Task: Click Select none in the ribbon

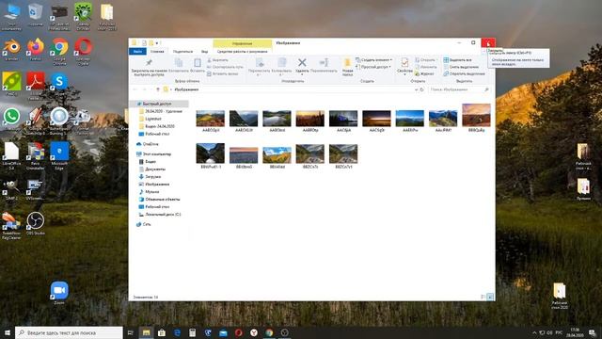Action: (461, 67)
